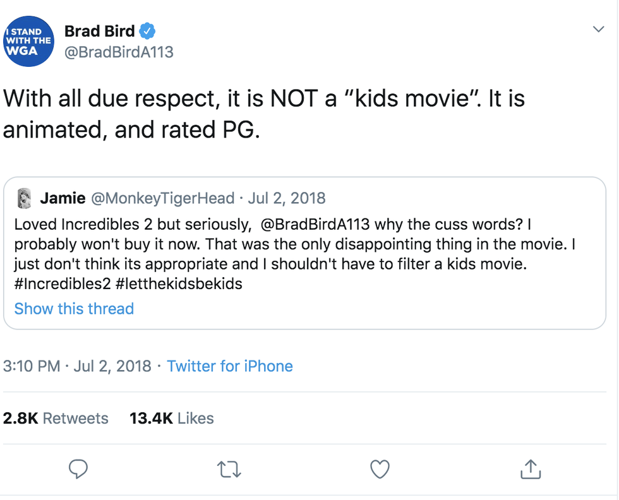Open the #Incredibles2 hashtag
This screenshot has width=619, height=500.
point(62,283)
